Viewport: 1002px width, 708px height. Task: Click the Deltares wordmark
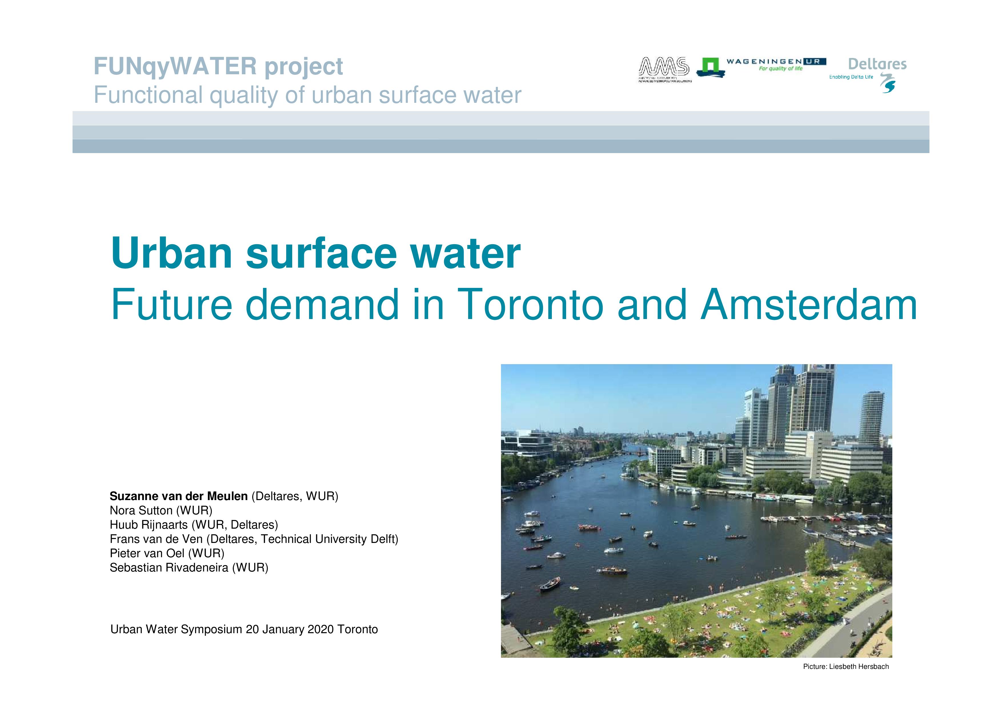tap(877, 64)
